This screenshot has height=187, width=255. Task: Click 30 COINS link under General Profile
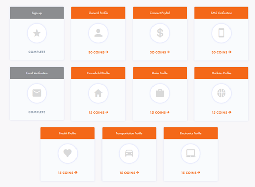click(x=98, y=52)
